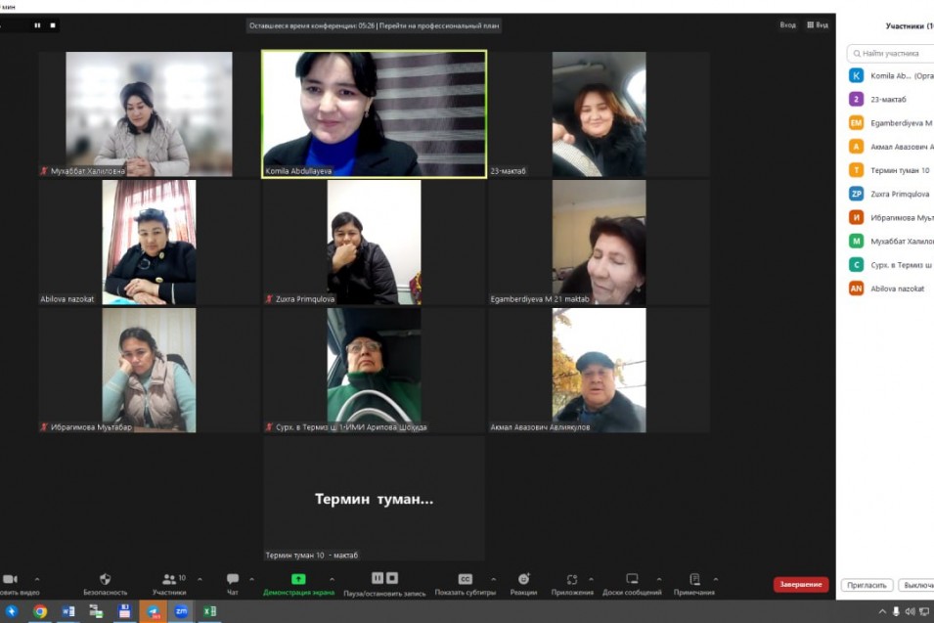Open the Примечания notes icon
Screen dimensions: 934x623
coord(694,579)
